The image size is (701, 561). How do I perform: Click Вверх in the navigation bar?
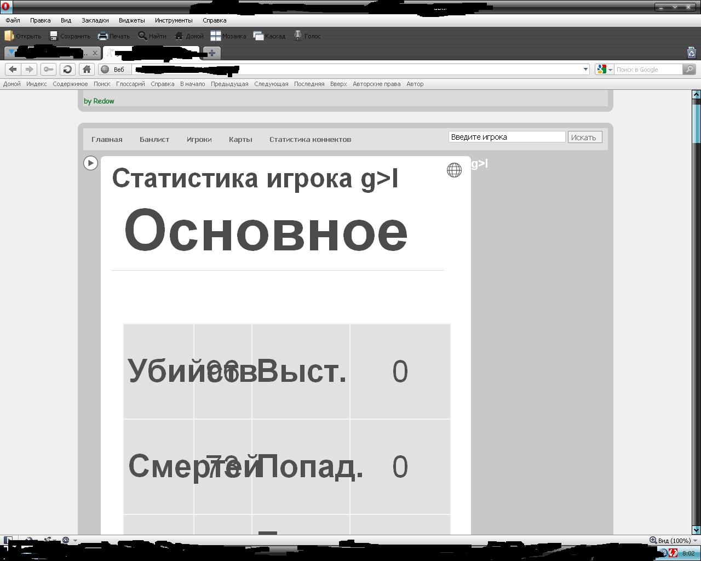tap(338, 84)
